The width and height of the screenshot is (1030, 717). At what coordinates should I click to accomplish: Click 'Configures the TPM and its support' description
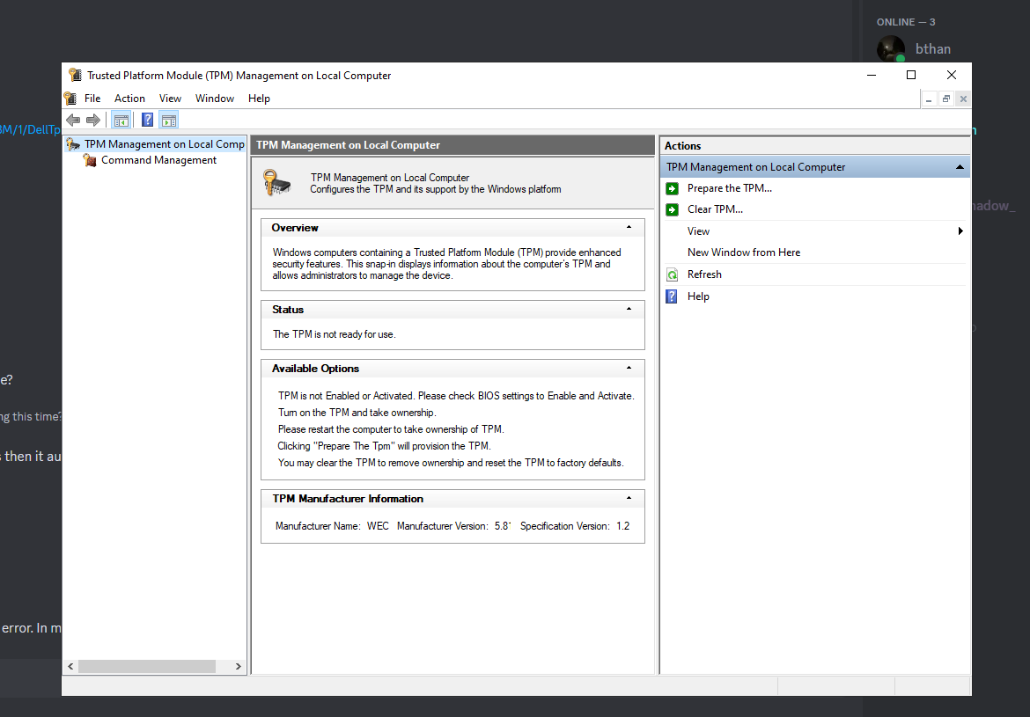(x=436, y=189)
